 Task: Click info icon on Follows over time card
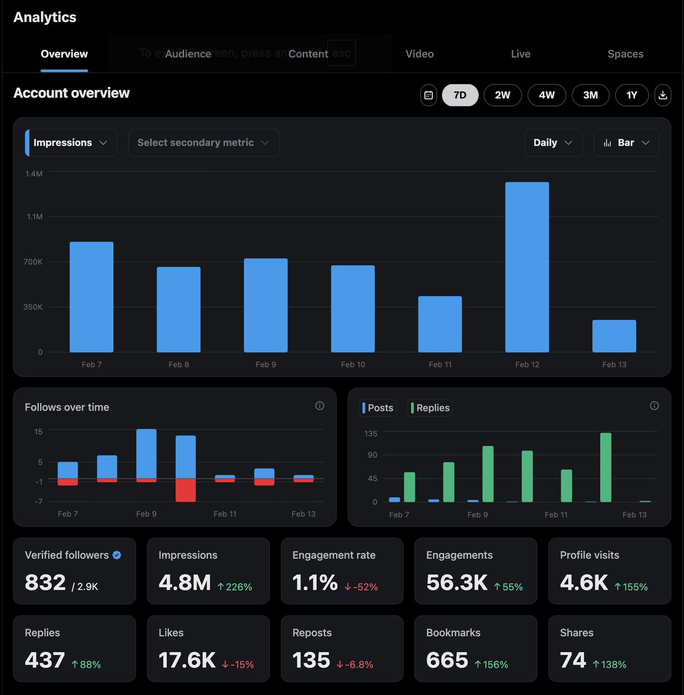coord(320,406)
